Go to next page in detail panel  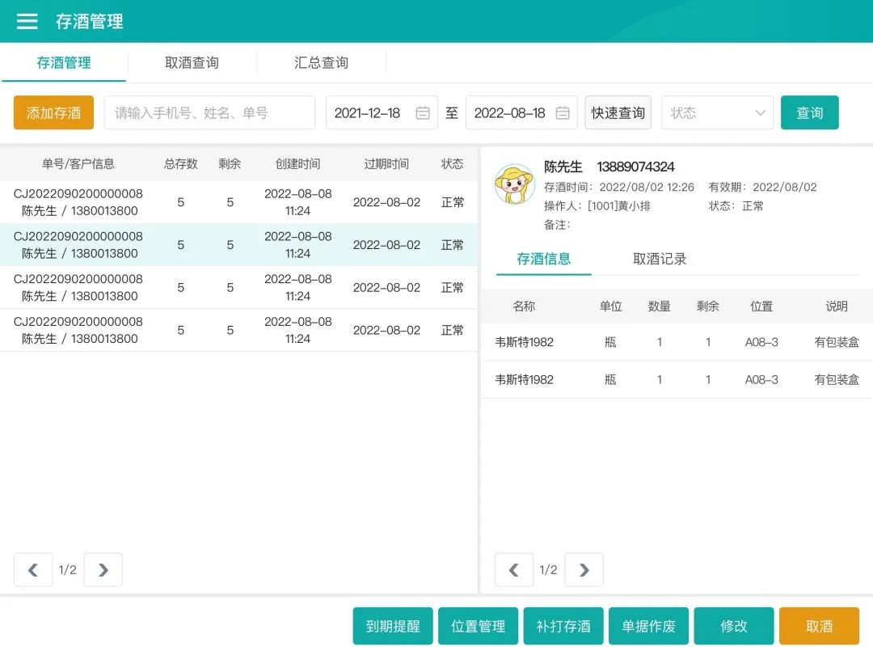tap(584, 570)
